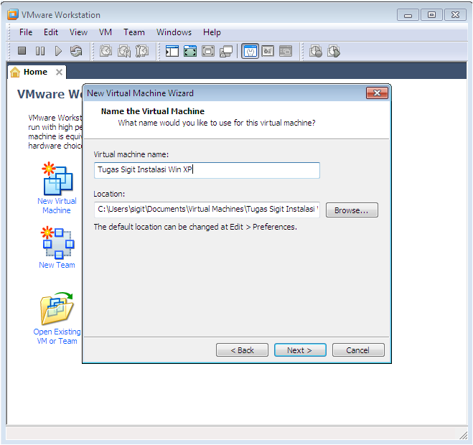Open the View menu
The height and width of the screenshot is (445, 473).
pyautogui.click(x=78, y=32)
